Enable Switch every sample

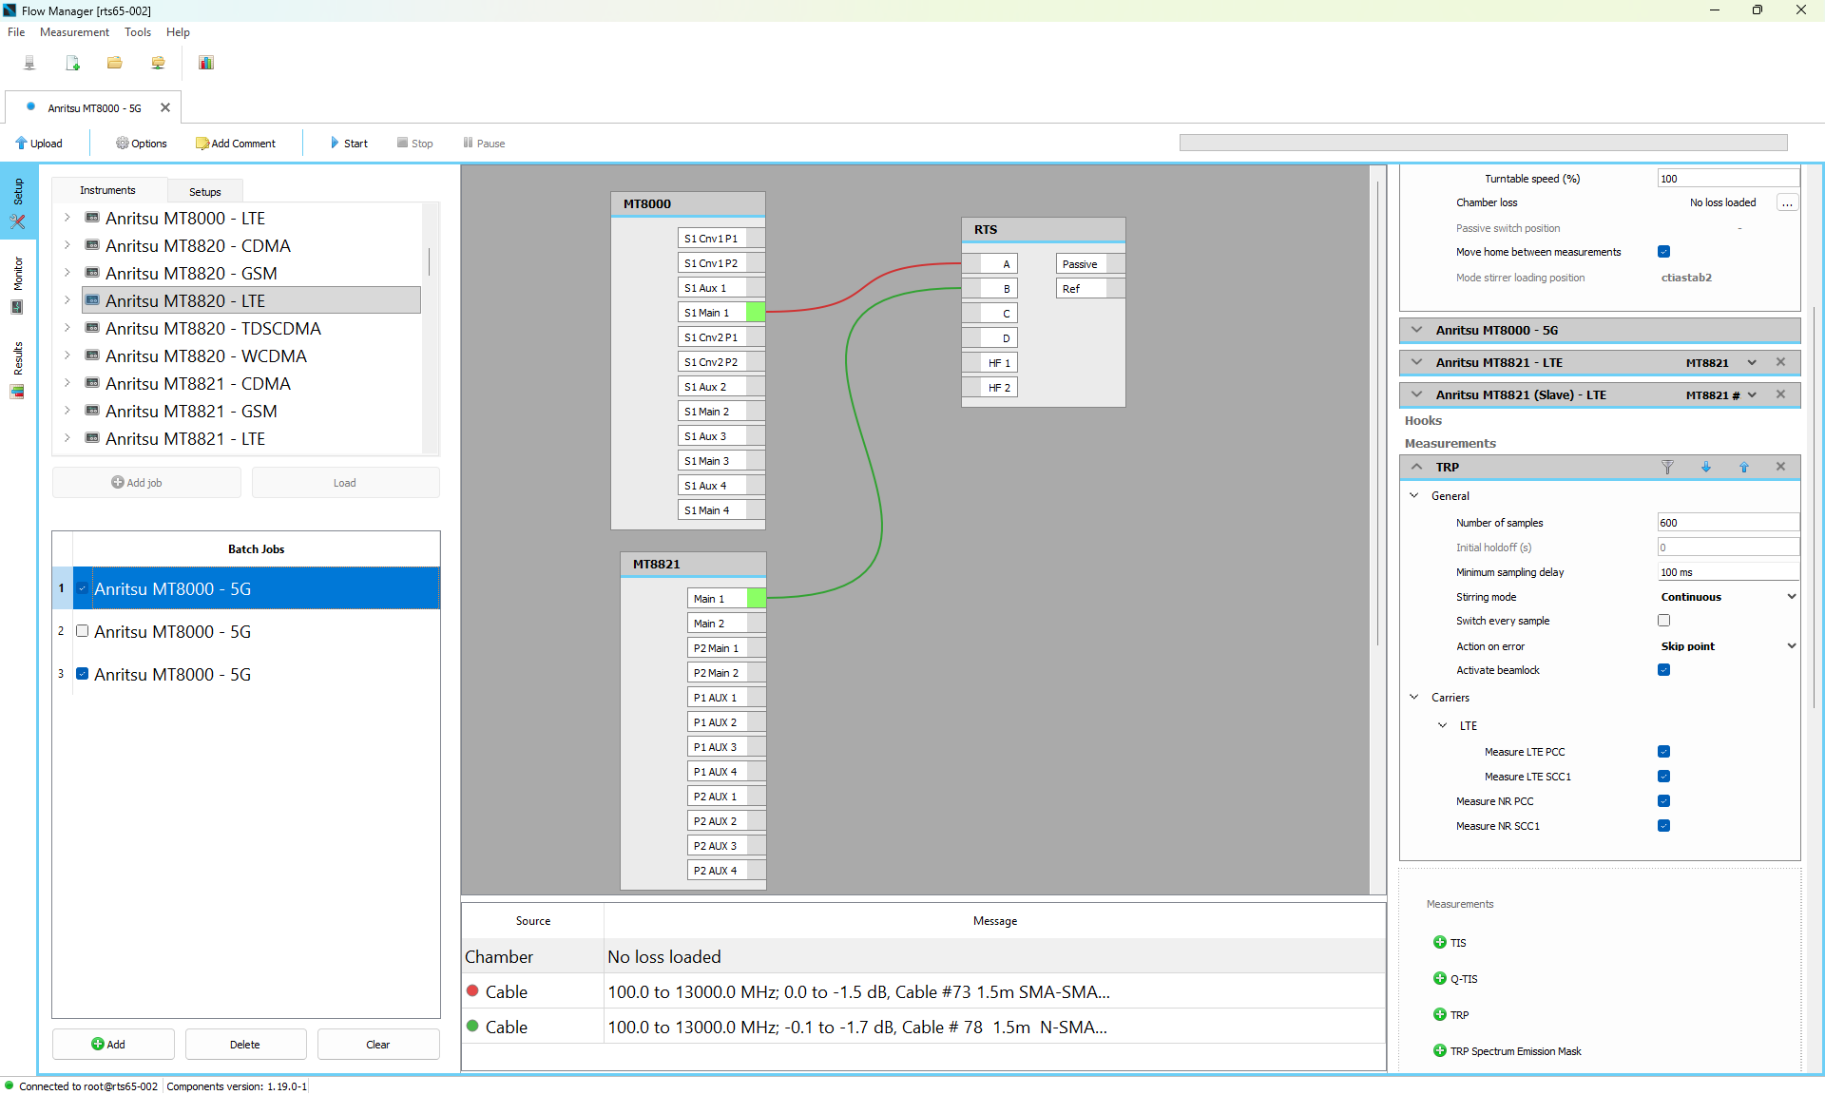tap(1663, 620)
